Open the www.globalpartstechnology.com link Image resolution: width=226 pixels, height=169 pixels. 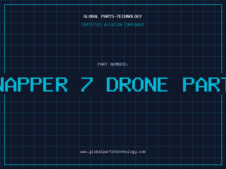click(113, 152)
